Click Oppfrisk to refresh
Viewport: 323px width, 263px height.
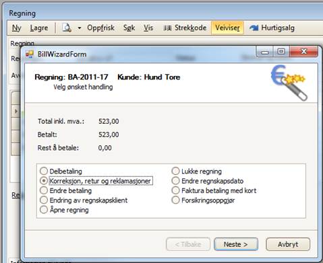[x=100, y=28]
